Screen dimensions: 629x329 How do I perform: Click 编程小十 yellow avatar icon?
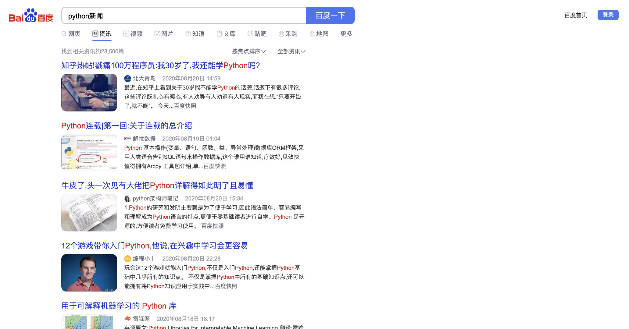(x=128, y=259)
